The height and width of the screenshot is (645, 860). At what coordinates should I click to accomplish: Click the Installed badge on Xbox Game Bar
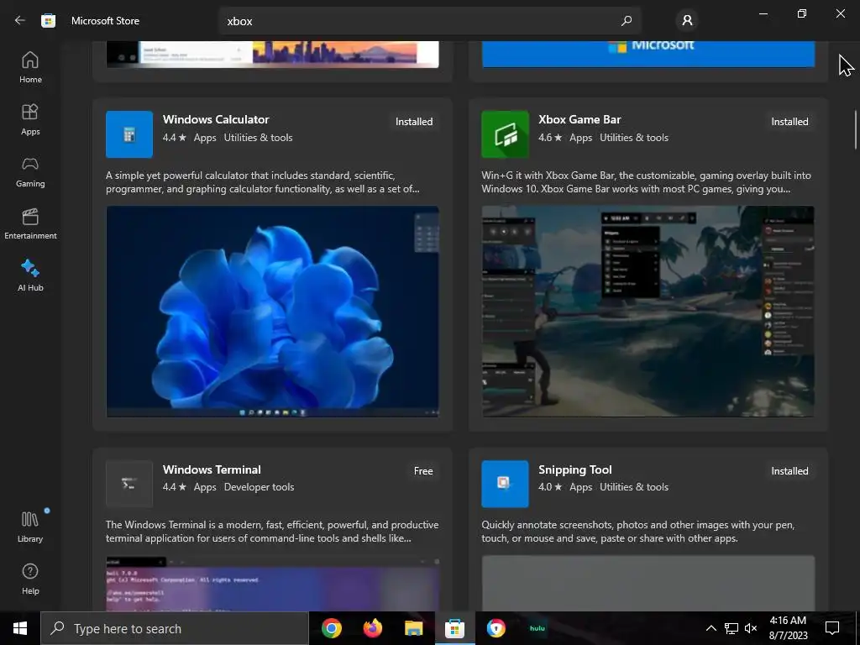pyautogui.click(x=789, y=122)
